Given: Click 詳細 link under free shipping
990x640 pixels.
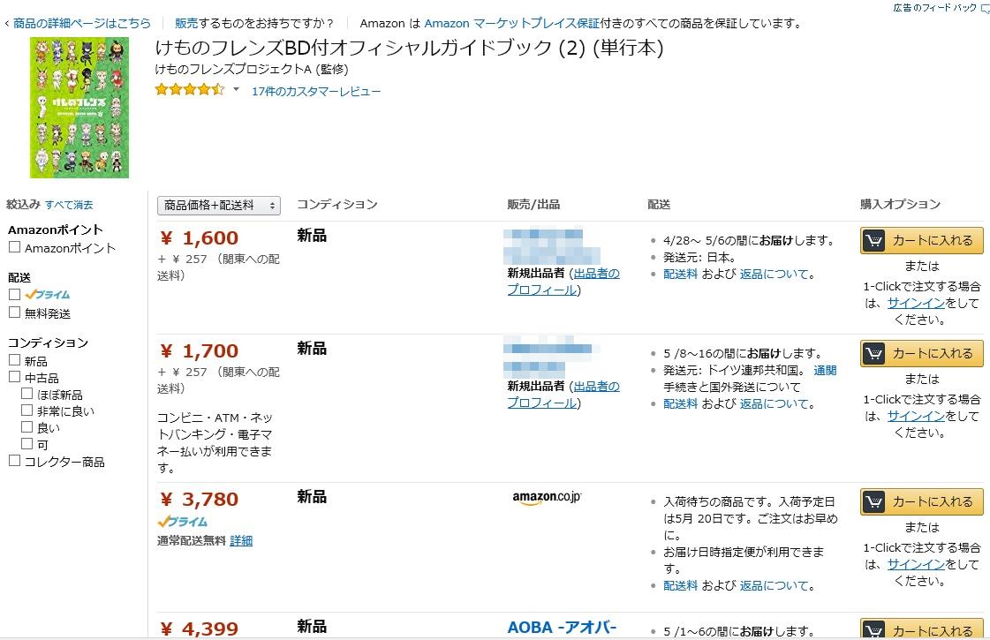Looking at the screenshot, I should coord(241,541).
